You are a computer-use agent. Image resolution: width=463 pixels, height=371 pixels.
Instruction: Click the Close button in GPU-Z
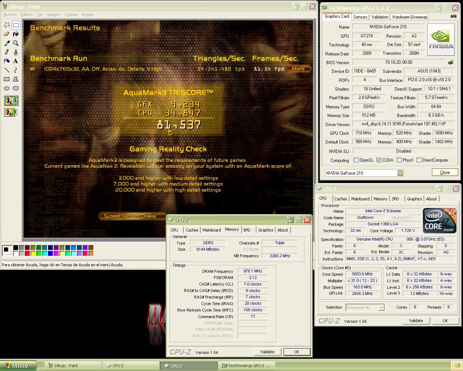[x=445, y=172]
